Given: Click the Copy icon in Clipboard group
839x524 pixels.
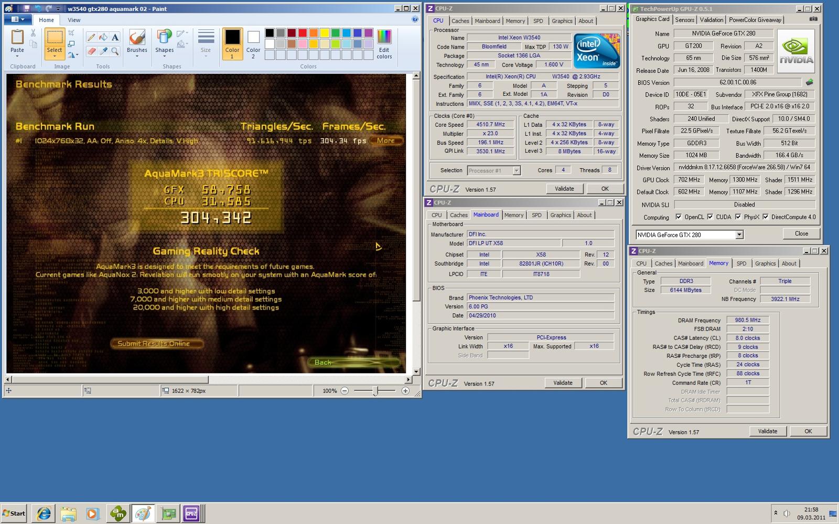Looking at the screenshot, I should 33,44.
